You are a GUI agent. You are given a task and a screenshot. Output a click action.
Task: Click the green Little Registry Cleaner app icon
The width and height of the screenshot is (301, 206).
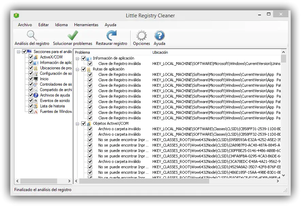pyautogui.click(x=16, y=15)
